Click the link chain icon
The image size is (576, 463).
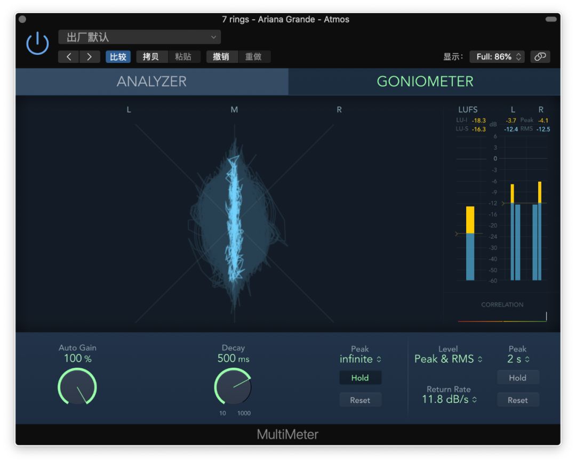pos(540,56)
